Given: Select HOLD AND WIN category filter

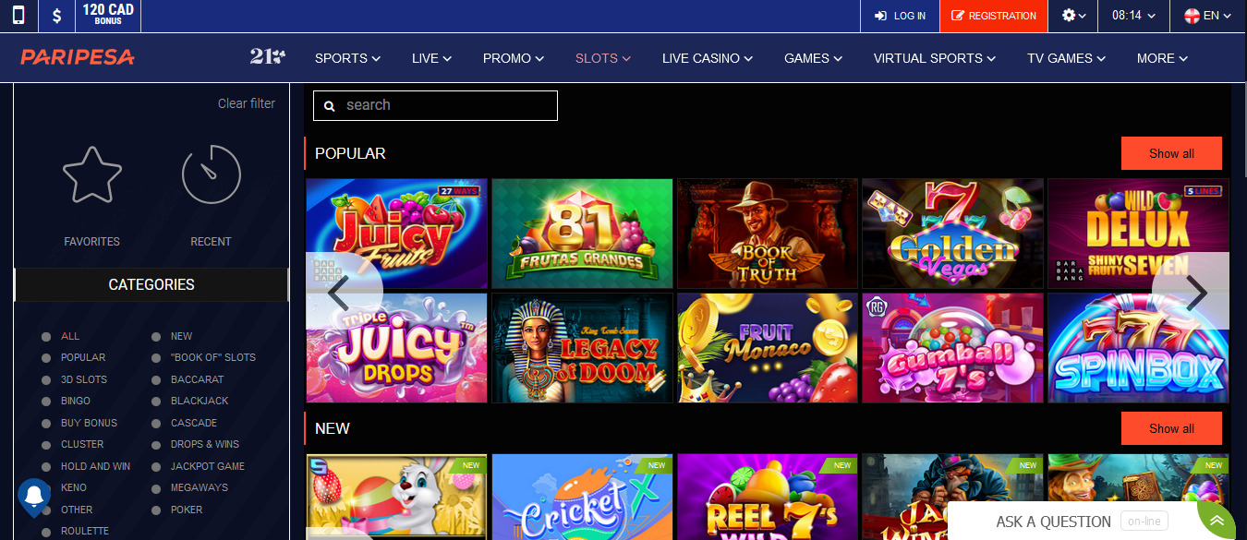Looking at the screenshot, I should [x=95, y=466].
